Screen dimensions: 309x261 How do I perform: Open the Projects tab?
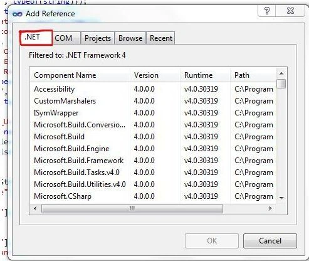click(x=98, y=38)
